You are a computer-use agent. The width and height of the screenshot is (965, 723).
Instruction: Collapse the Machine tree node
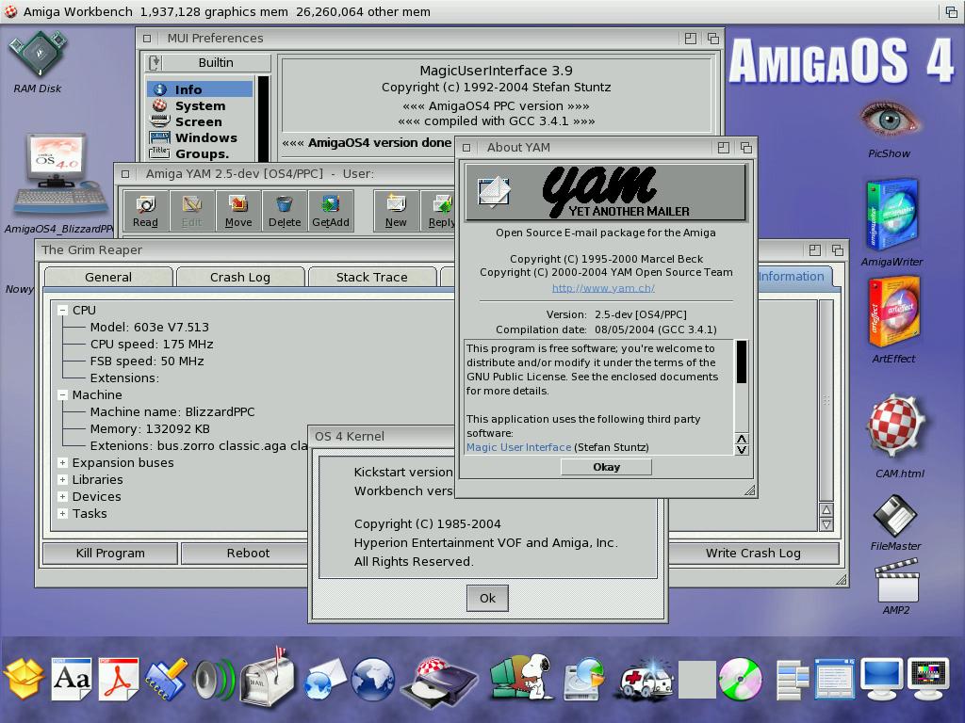click(63, 395)
